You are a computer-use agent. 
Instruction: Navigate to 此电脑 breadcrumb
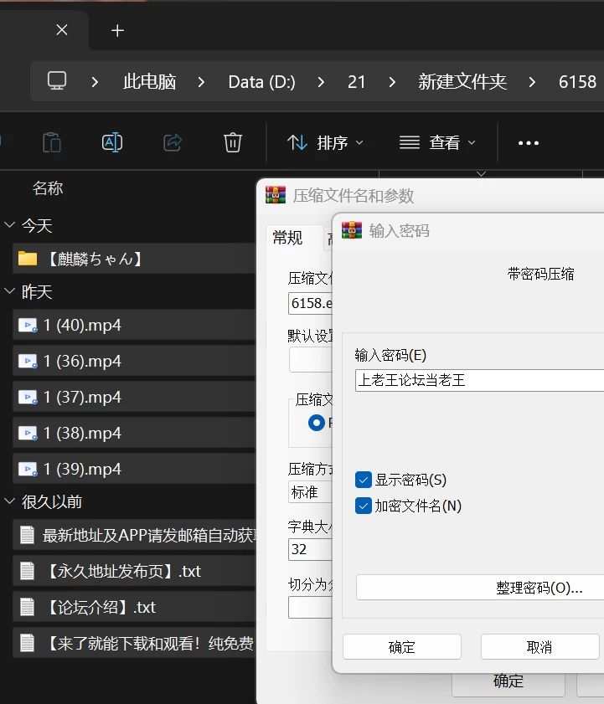pyautogui.click(x=149, y=82)
